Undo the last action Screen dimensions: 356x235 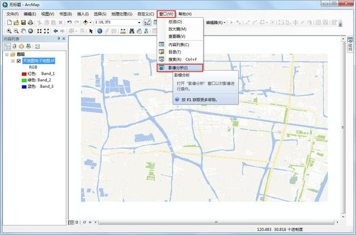tap(70, 22)
